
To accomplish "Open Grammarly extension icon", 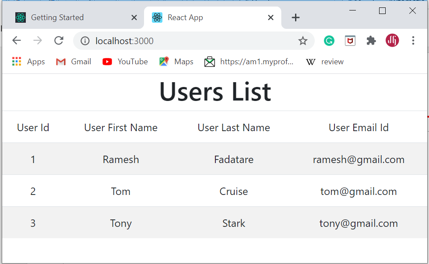I will pyautogui.click(x=329, y=40).
